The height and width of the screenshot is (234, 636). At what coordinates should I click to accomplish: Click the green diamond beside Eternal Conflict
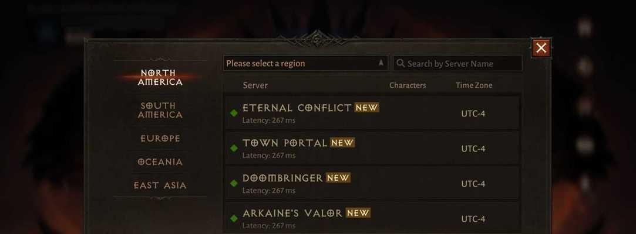coord(234,113)
